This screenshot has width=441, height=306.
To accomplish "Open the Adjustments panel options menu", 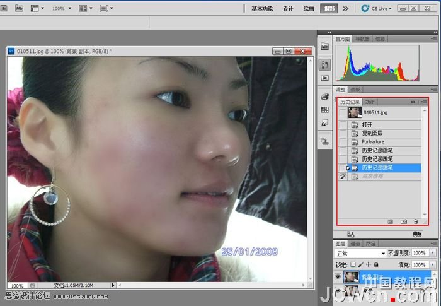I will coord(434,90).
